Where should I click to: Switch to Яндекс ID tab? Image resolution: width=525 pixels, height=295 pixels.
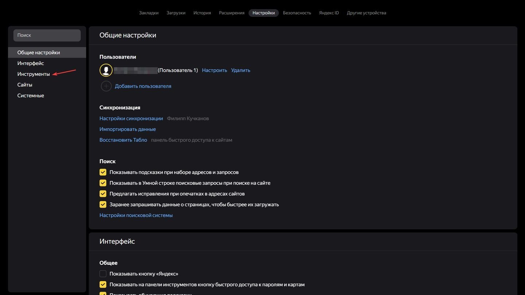tap(329, 13)
